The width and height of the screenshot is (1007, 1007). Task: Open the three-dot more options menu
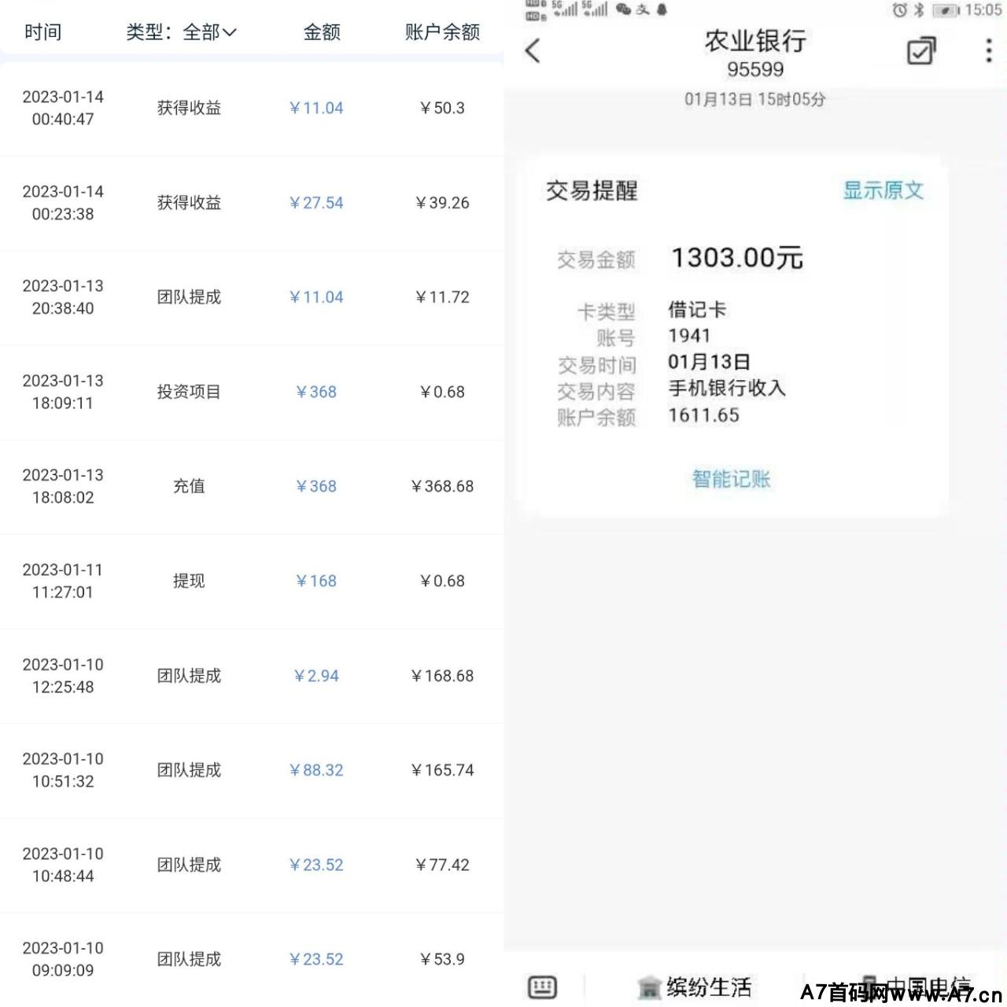[988, 51]
